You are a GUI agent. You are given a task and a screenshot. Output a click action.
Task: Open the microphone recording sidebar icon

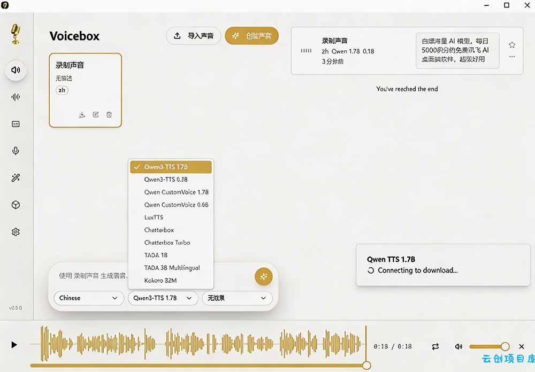(x=16, y=151)
